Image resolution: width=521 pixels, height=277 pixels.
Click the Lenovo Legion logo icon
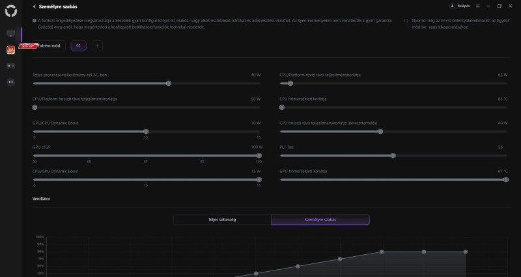point(10,15)
